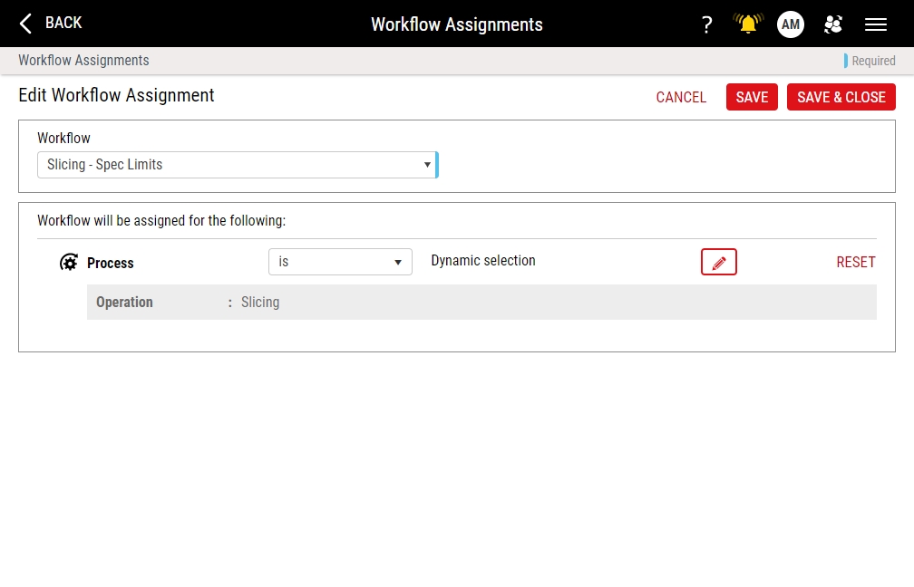
Task: Click the switch user icon
Action: [x=832, y=24]
